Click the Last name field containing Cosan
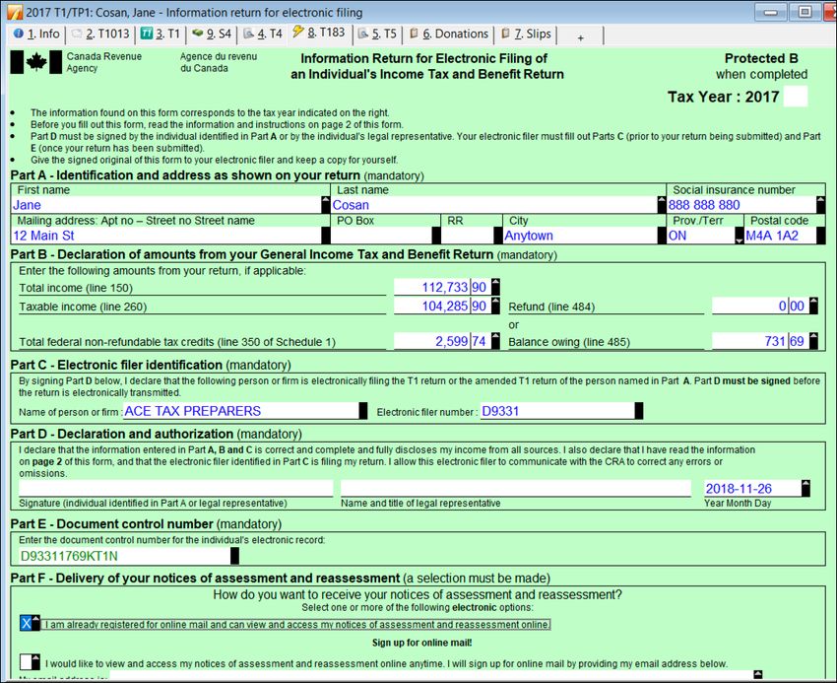The height and width of the screenshot is (683, 837). click(494, 205)
